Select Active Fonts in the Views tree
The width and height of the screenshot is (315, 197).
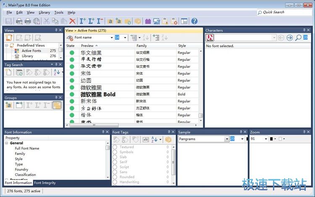(x=31, y=51)
